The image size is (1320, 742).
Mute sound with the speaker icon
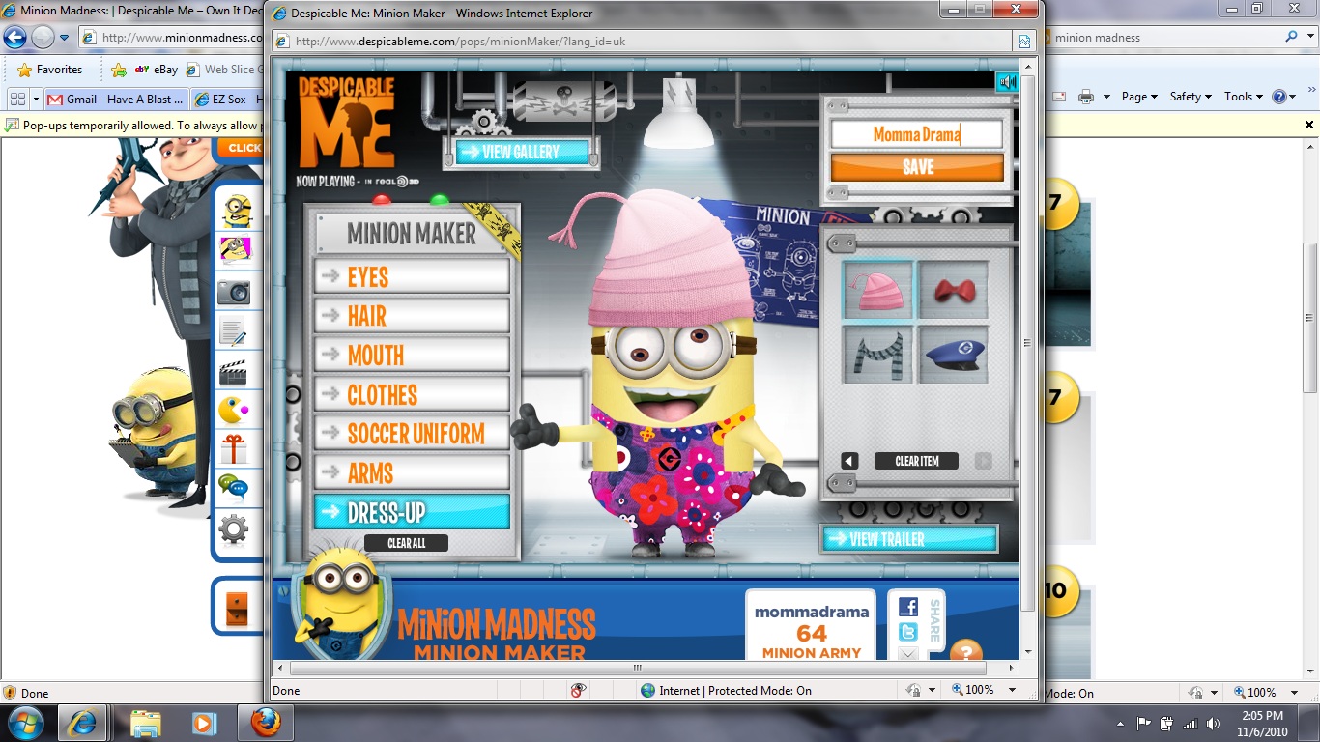pyautogui.click(x=1008, y=82)
